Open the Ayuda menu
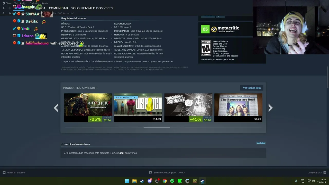Image resolution: width=329 pixels, height=185 pixels. click(44, 3)
